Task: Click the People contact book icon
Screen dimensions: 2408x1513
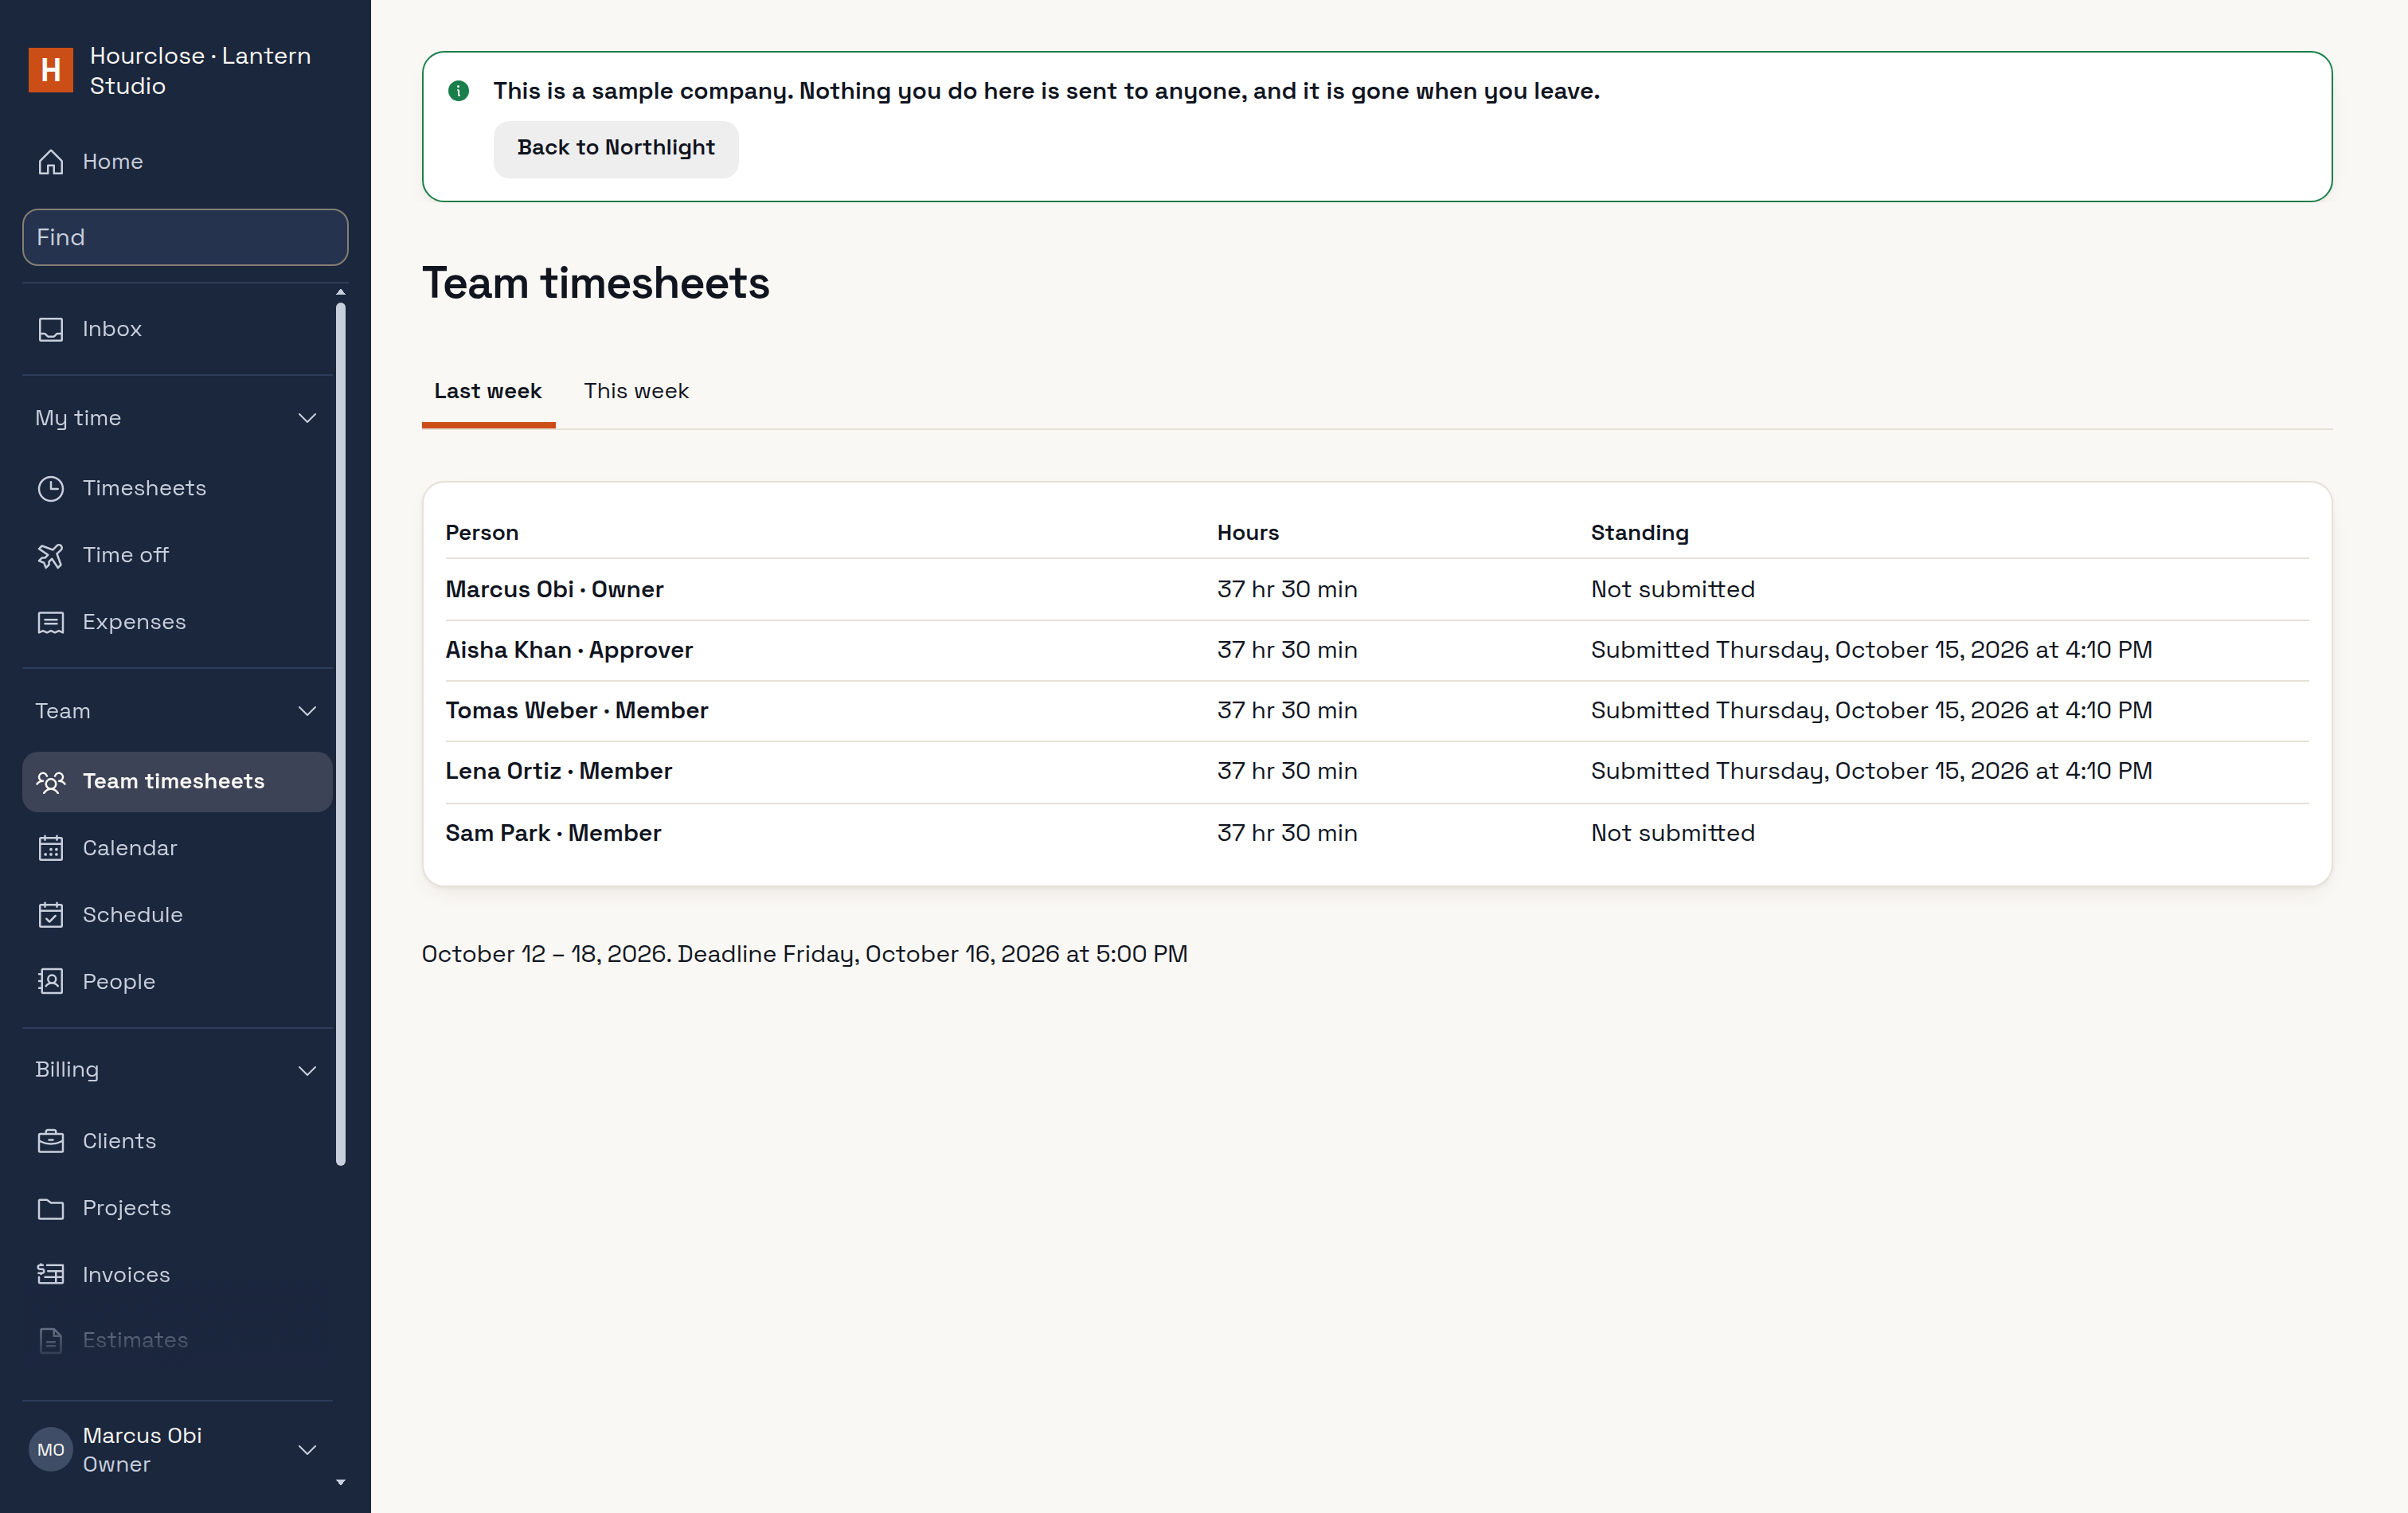Action: [x=50, y=982]
